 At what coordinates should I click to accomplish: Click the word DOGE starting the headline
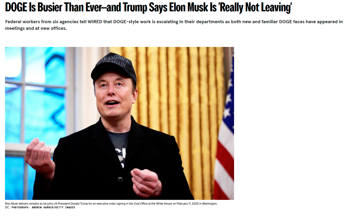[x=16, y=7]
